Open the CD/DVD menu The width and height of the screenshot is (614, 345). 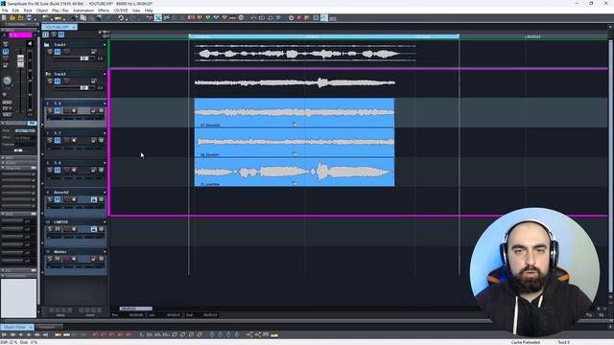(121, 11)
